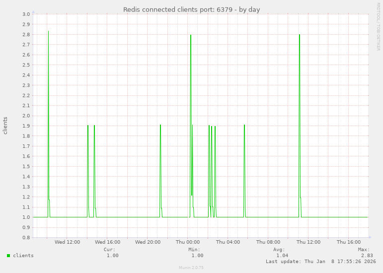Click the 'Munin 2.0.75' footer text

(191, 268)
